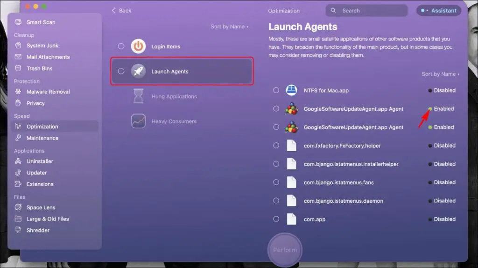Viewport: 478px width, 268px height.
Task: Click the Updater icon
Action: pos(18,173)
